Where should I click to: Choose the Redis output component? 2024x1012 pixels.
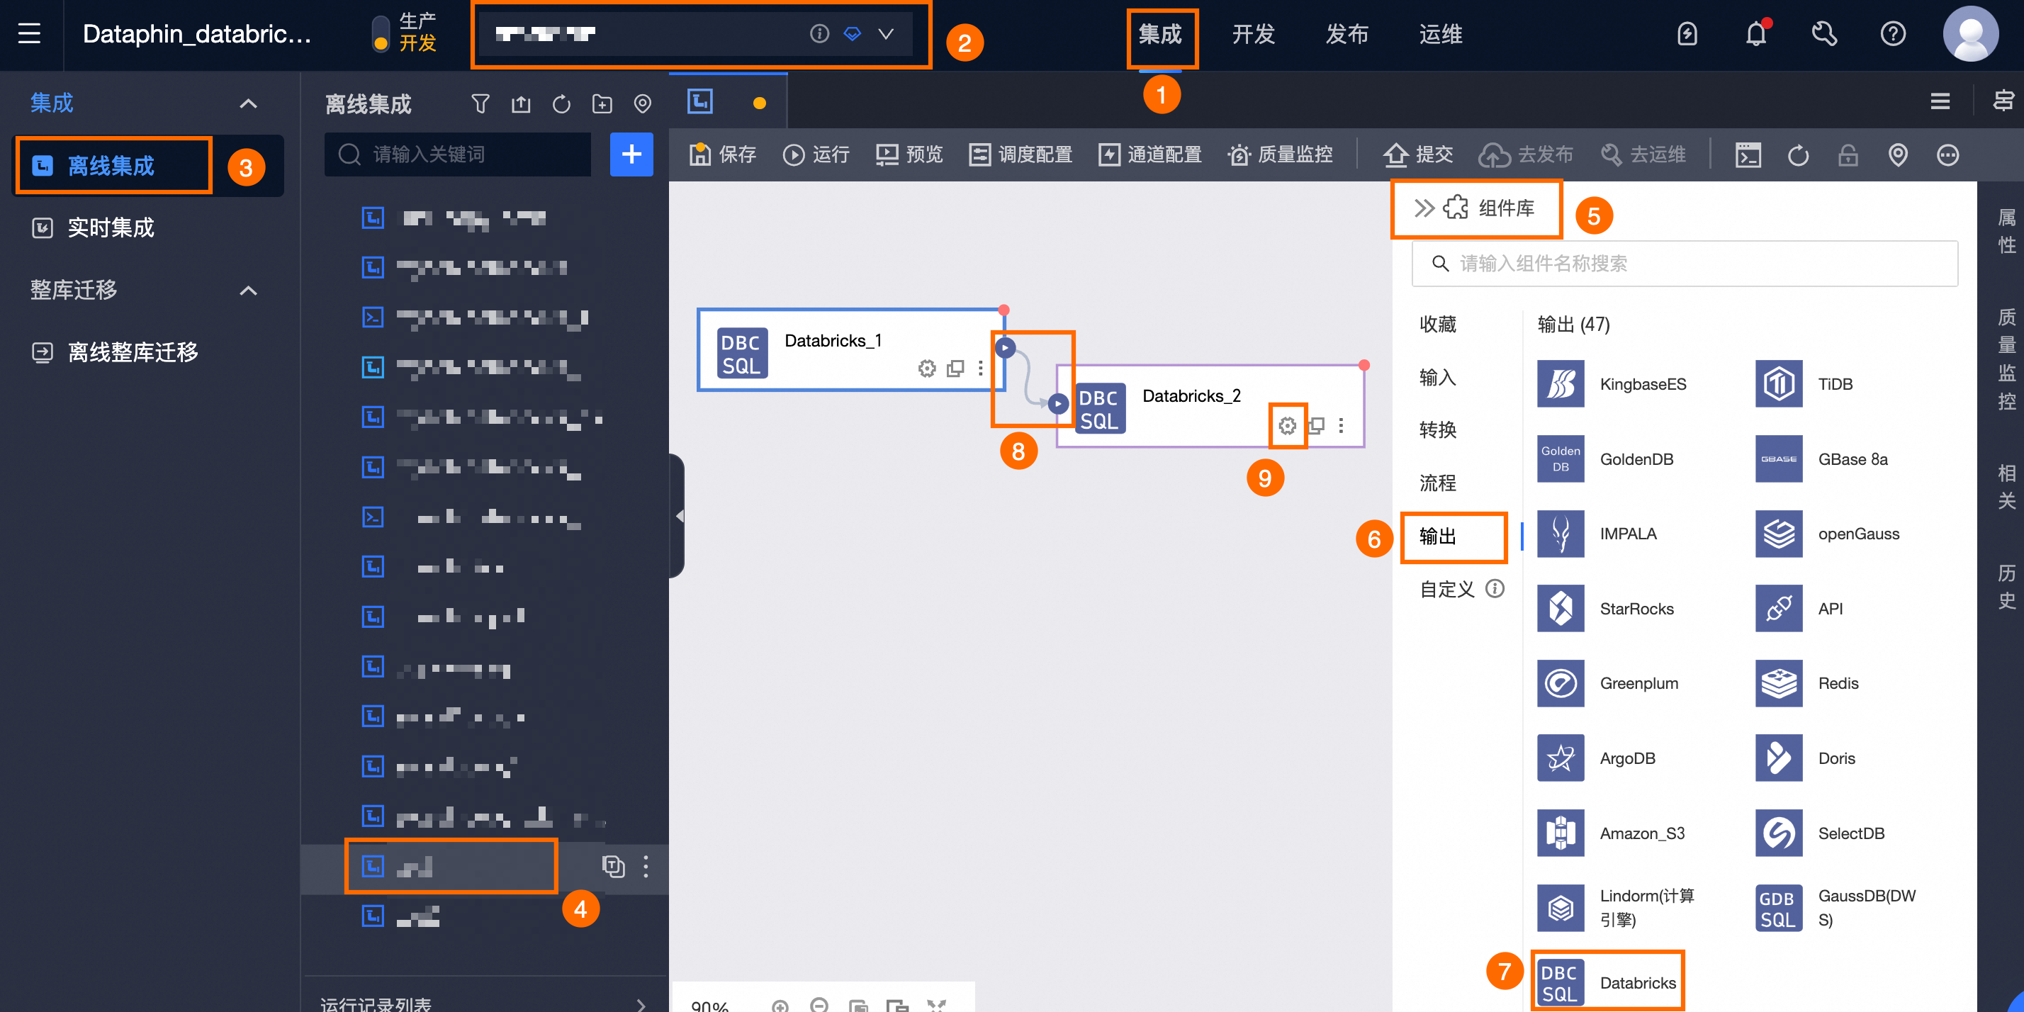click(1807, 684)
